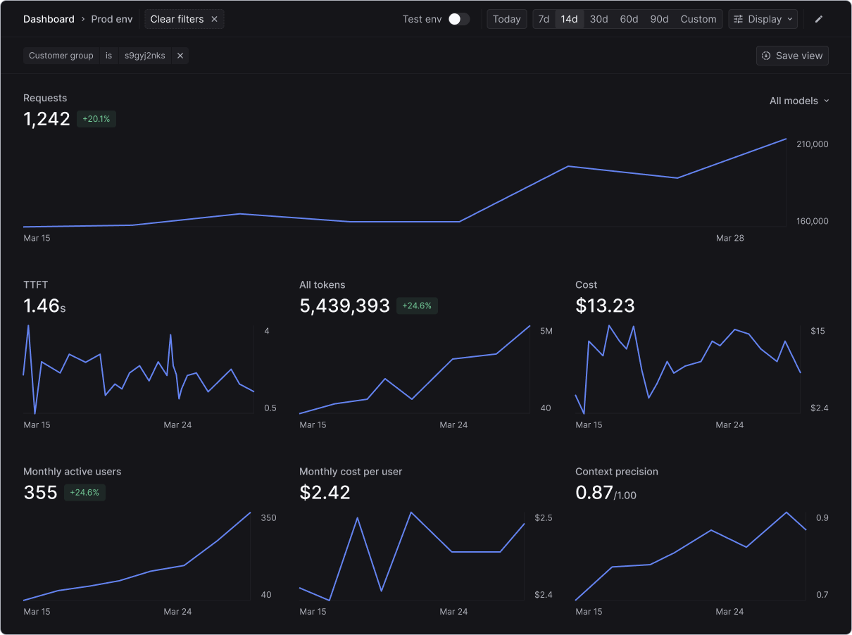
Task: Click the Prod env breadcrumb
Action: tap(112, 19)
